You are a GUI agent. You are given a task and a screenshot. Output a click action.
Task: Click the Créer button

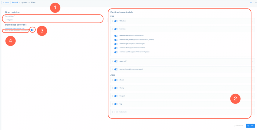pos(250,126)
